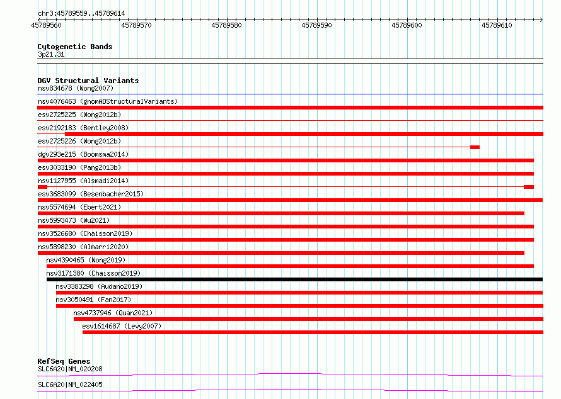Select transcript SLC6A20|NM_022405
Screen dimensions: 561x399
point(70,385)
